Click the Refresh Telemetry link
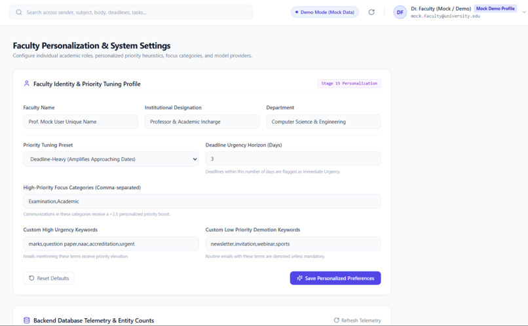528x326 pixels. point(357,320)
